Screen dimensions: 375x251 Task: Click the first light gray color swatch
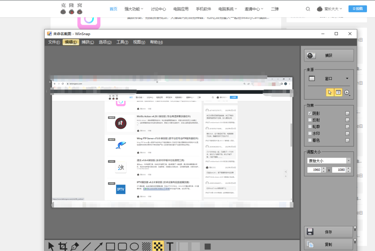pyautogui.click(x=184, y=247)
